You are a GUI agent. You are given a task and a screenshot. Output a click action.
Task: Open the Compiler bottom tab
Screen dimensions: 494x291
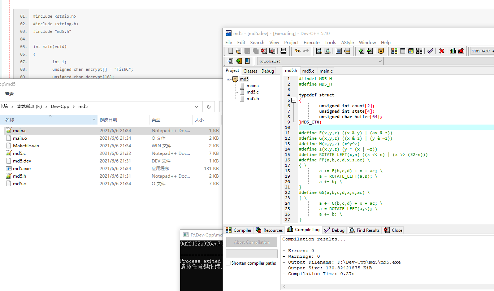pos(239,230)
